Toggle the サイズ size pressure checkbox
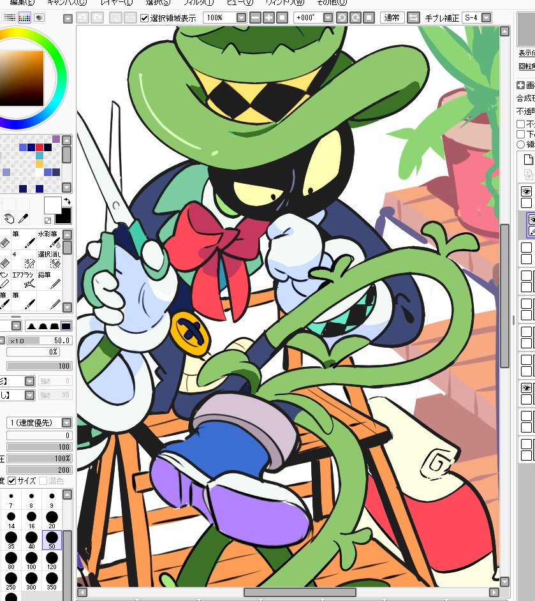This screenshot has width=535, height=601. (x=12, y=480)
